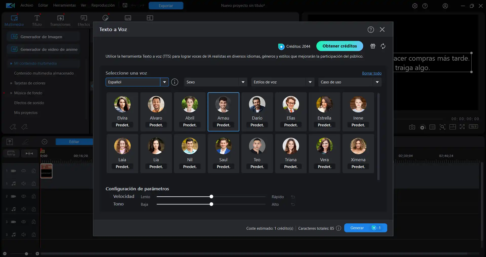Close the Texto a Voz dialog

click(382, 30)
